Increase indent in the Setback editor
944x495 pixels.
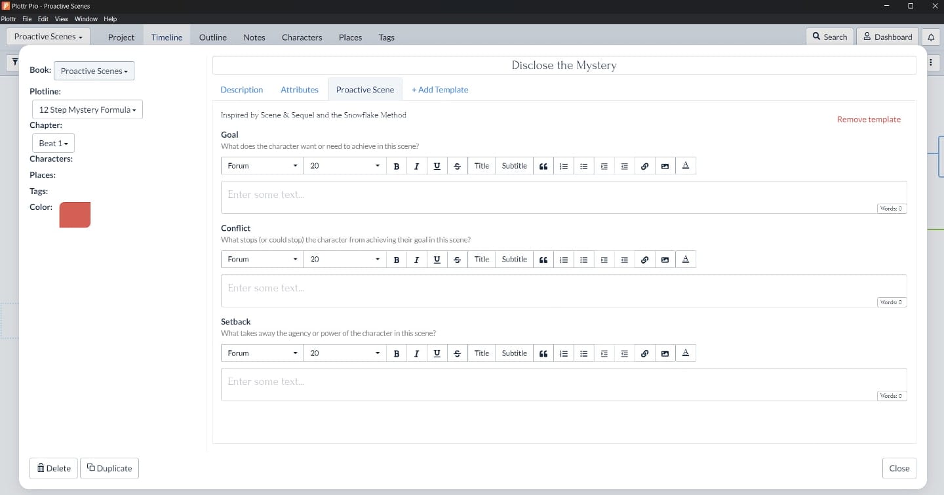coord(604,353)
